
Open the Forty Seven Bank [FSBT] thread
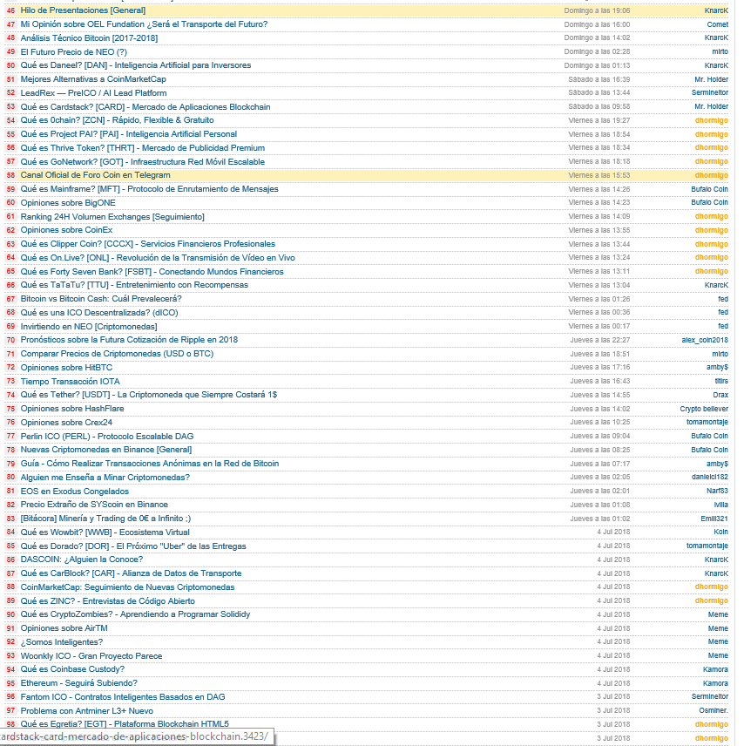152,271
